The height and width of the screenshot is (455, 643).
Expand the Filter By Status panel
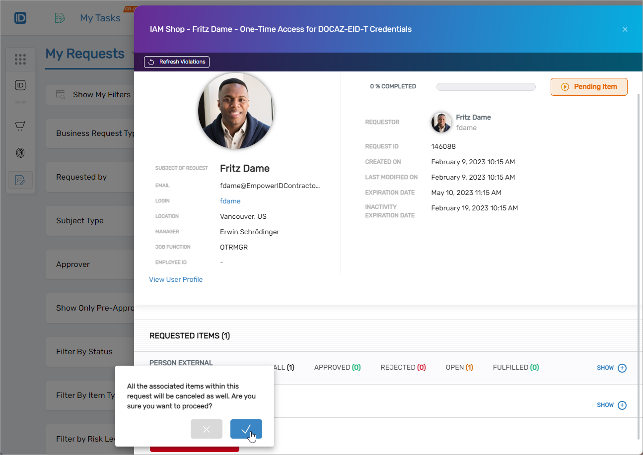coord(84,352)
